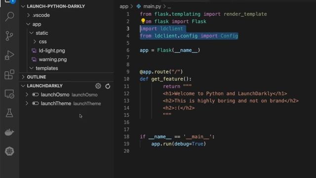Click on the ':(' h2 line 14

tap(179, 108)
